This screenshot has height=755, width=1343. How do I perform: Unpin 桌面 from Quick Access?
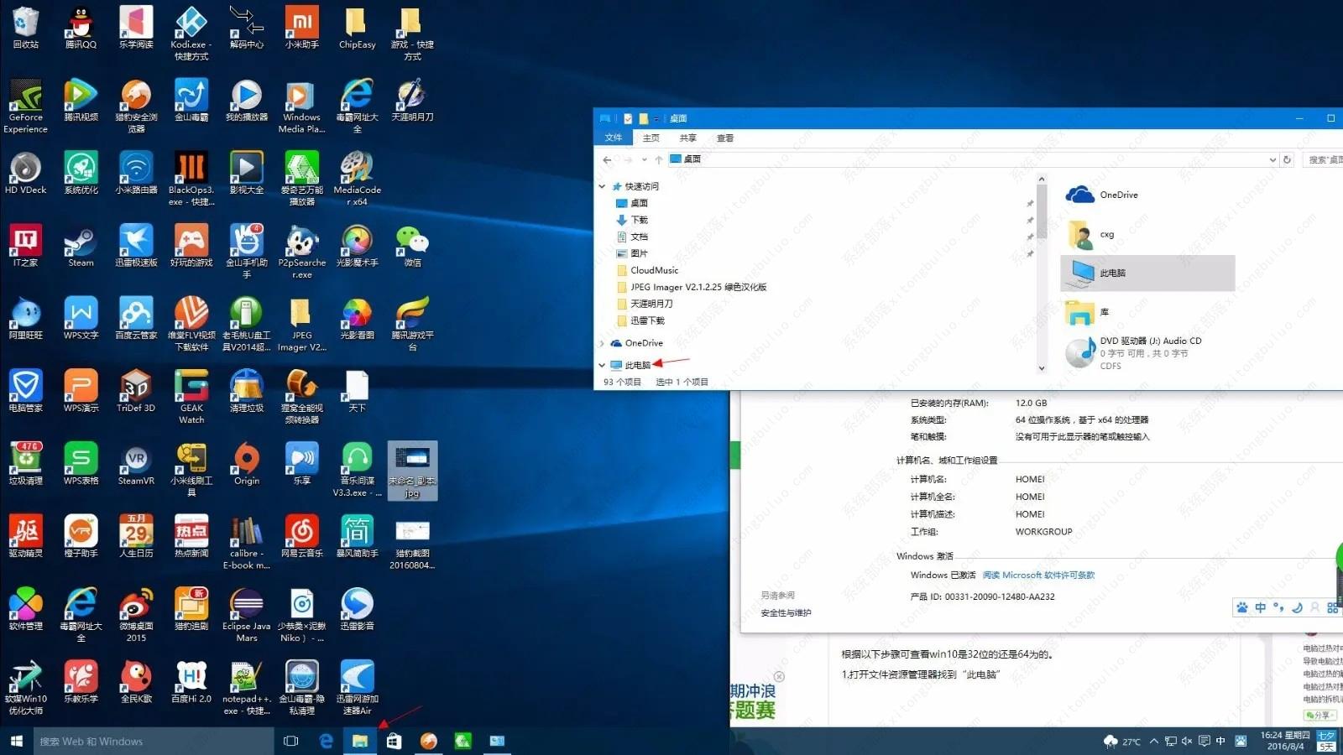[1031, 203]
